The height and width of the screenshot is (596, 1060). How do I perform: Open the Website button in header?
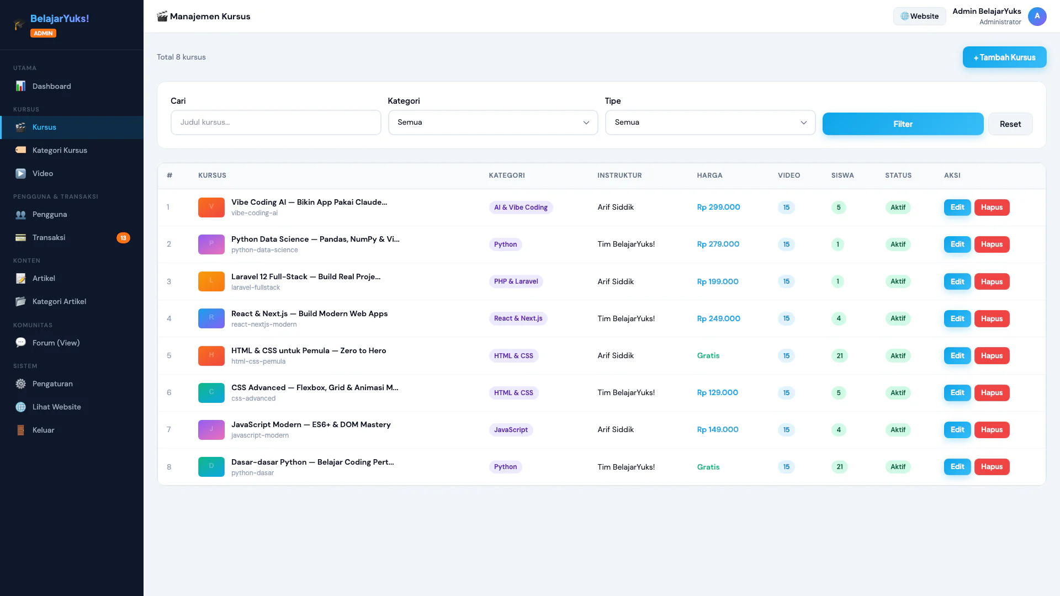coord(919,16)
